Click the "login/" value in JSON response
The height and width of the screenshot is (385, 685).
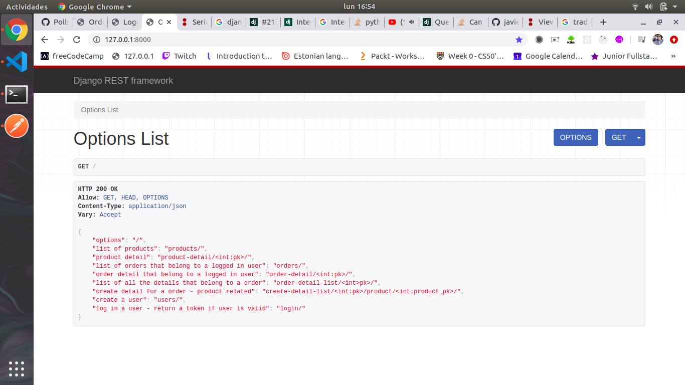tap(291, 308)
